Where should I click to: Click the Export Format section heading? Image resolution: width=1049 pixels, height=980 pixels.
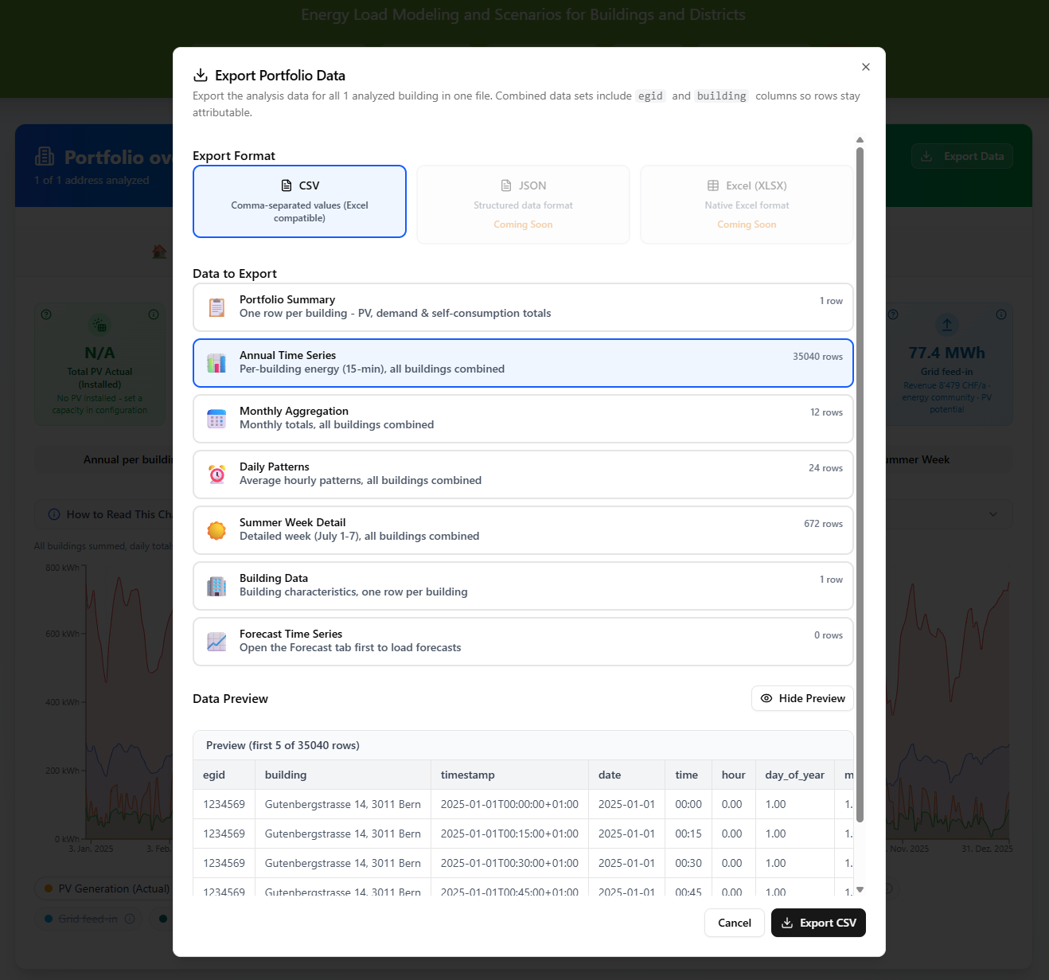(234, 156)
